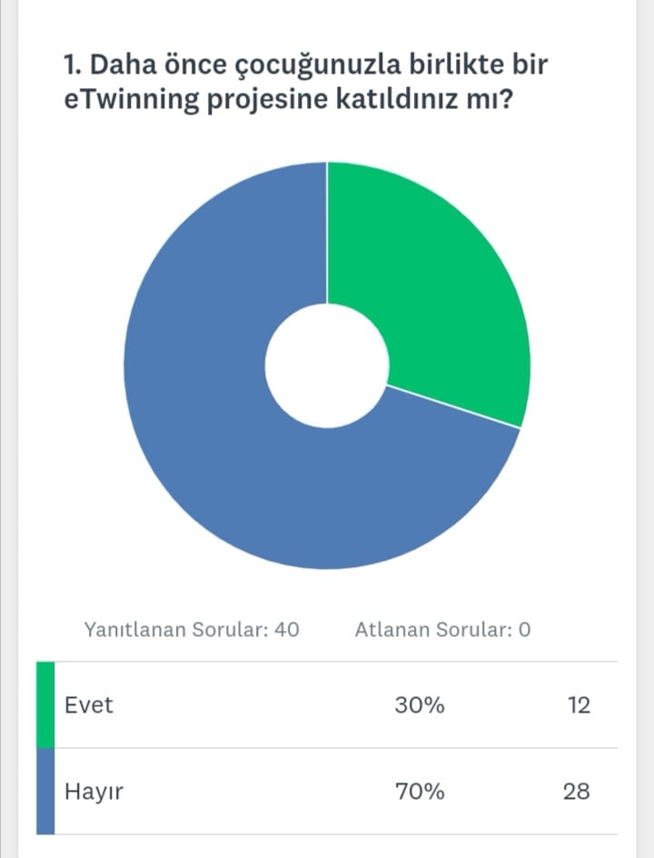Click the "Atlanan Sorular: 0" text
The width and height of the screenshot is (654, 858).
pos(442,629)
